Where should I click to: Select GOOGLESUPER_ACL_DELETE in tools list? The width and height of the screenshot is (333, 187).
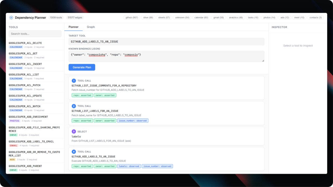tap(35, 45)
